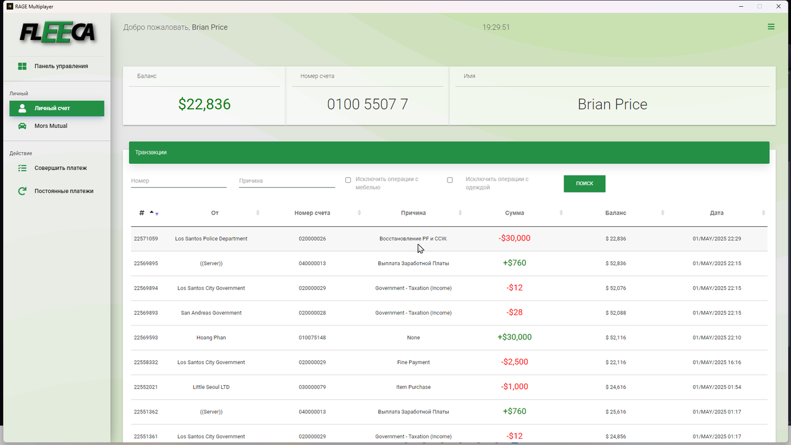Click account number 010075148

[x=312, y=337]
